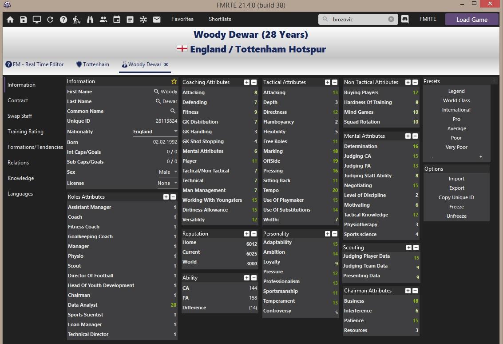Switch to the Tottenham tab
Viewport: 503px width, 344px height.
coord(93,64)
